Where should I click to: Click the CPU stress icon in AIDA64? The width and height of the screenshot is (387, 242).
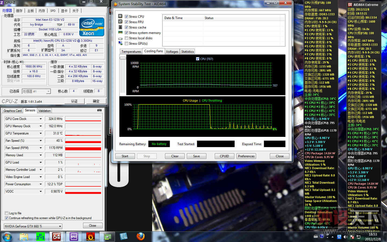[x=120, y=16]
